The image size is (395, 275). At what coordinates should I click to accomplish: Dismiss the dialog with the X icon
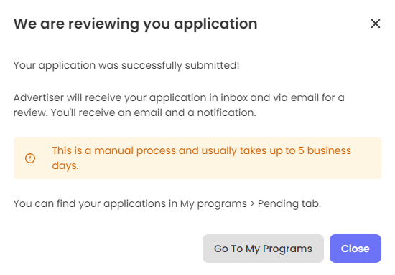(x=376, y=24)
